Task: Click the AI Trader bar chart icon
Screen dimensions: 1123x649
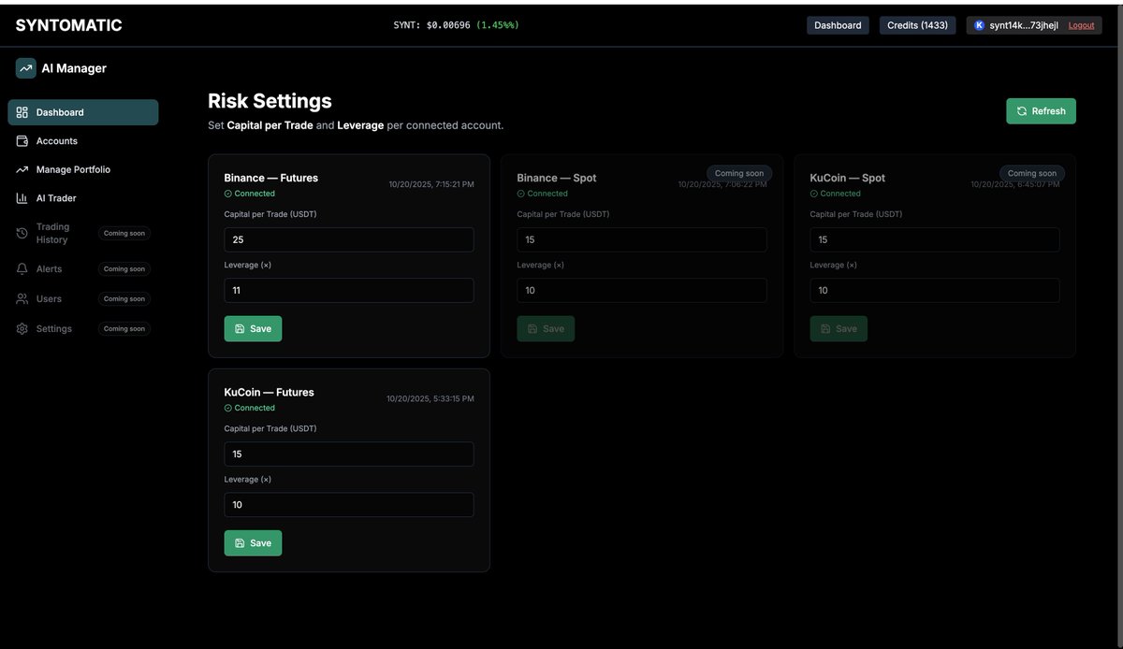Action: pos(22,198)
